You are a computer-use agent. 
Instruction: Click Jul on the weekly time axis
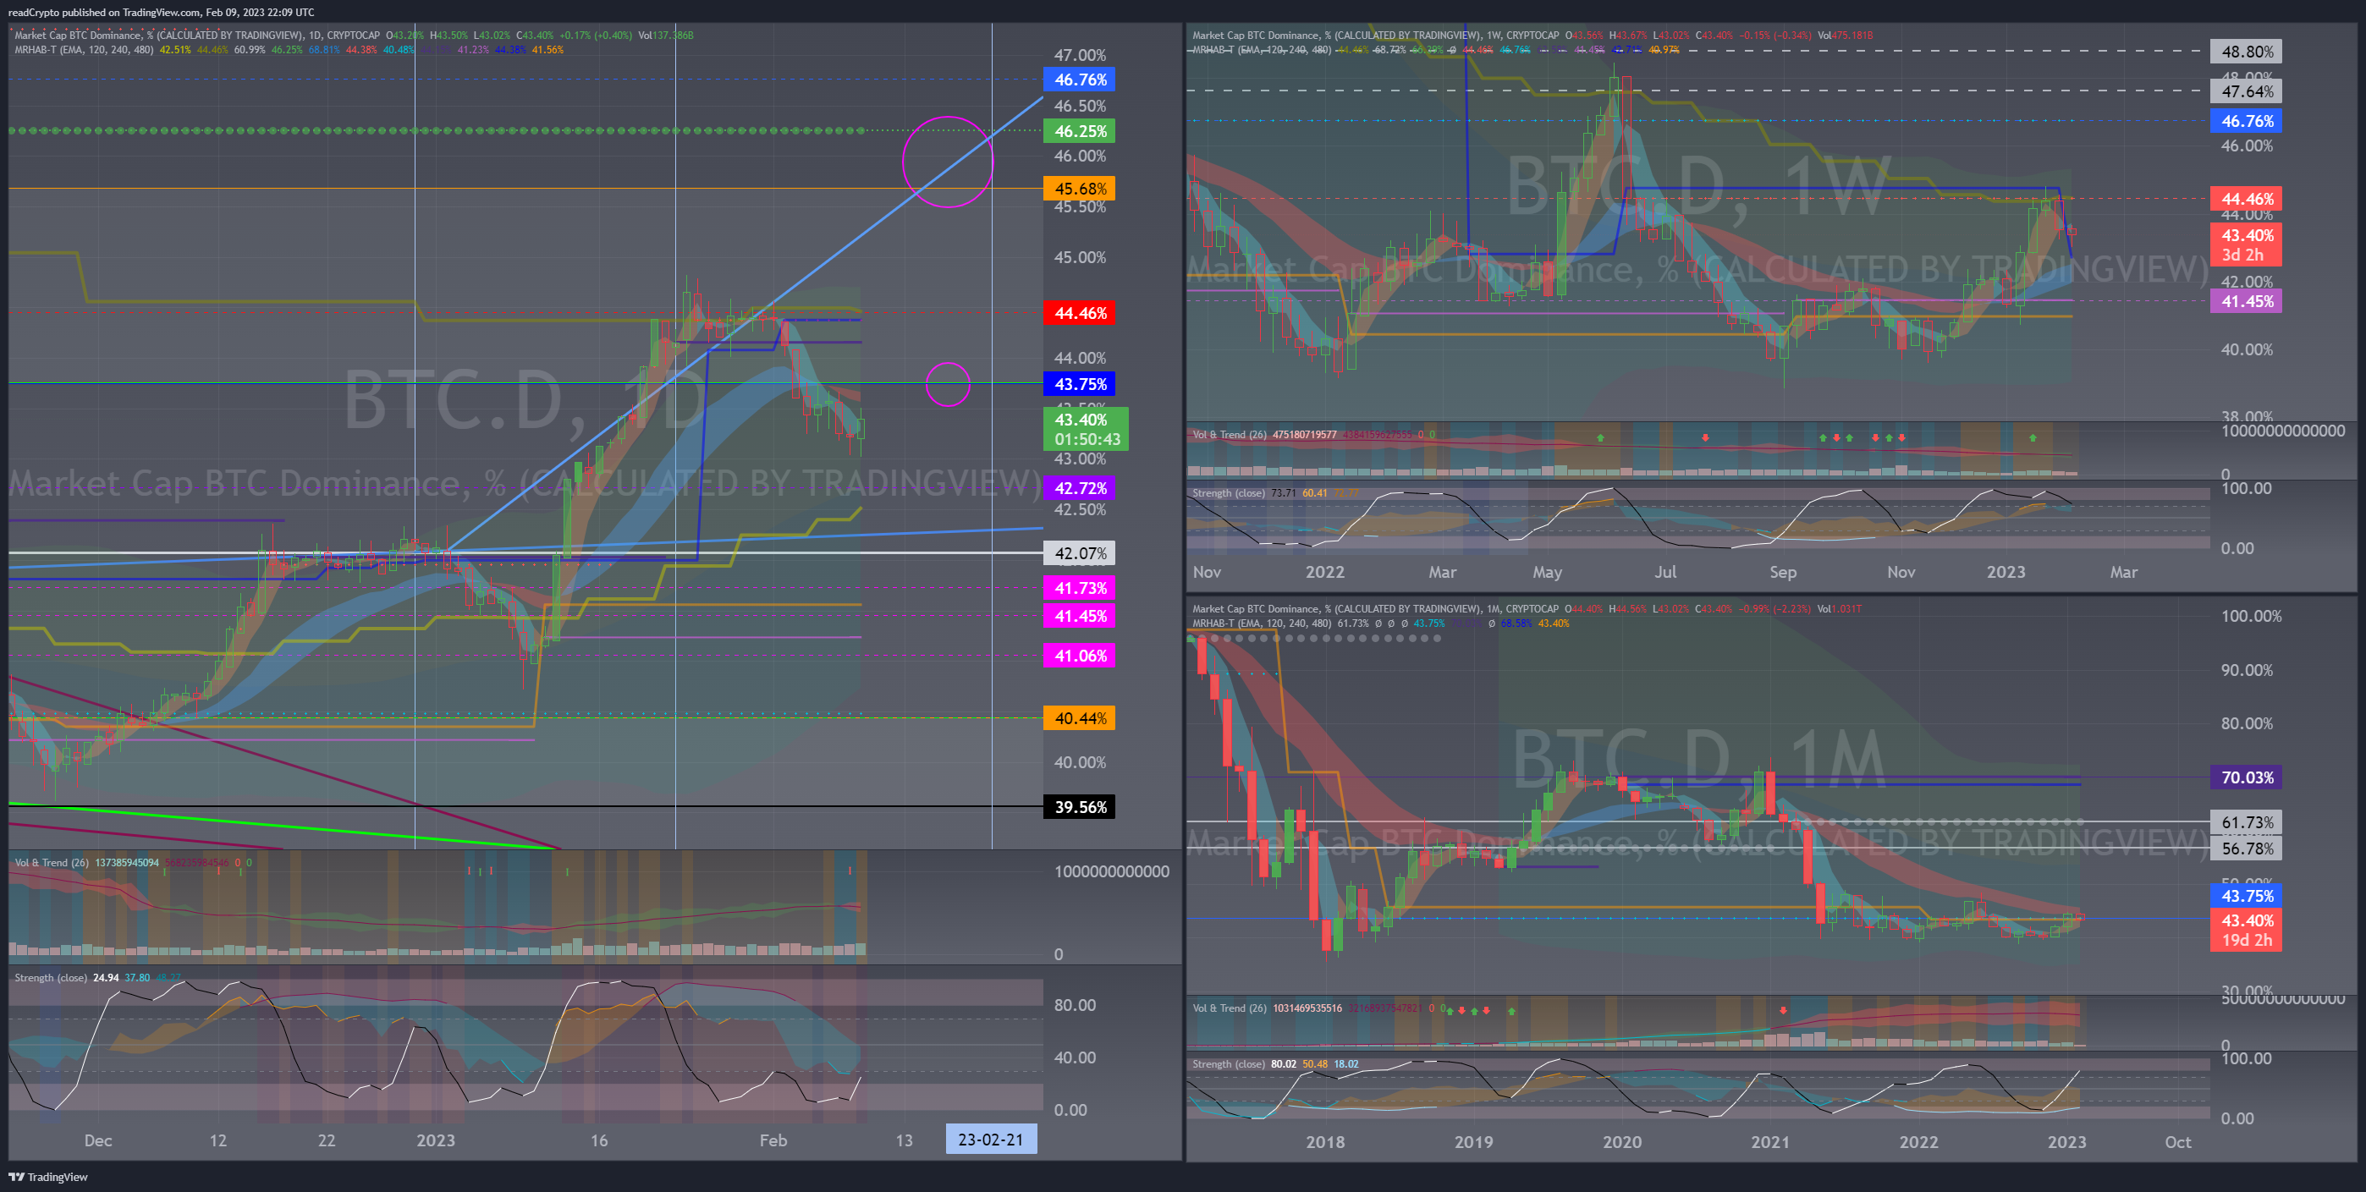coord(1665,572)
